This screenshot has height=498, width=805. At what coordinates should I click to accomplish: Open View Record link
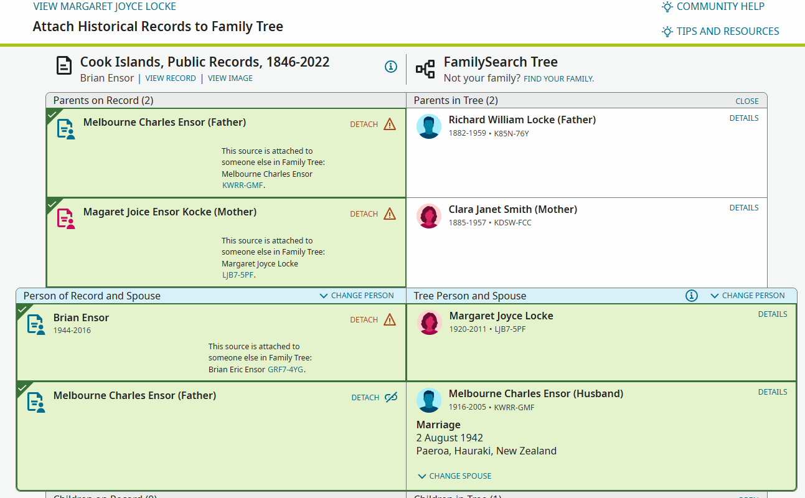click(x=171, y=78)
